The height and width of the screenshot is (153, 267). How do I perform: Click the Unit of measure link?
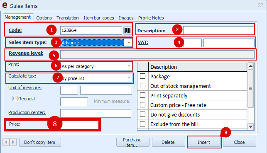click(x=25, y=87)
